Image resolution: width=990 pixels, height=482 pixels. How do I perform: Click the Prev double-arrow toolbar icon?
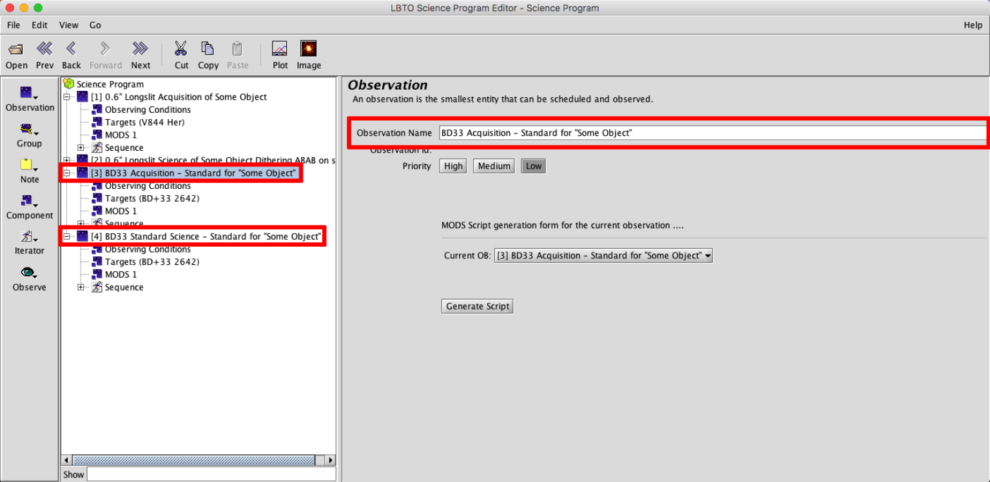[x=44, y=49]
